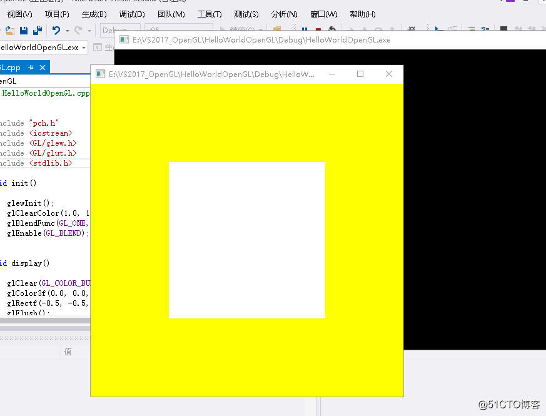Click the <GL/glut.h> include line
546x416 pixels.
click(x=38, y=154)
